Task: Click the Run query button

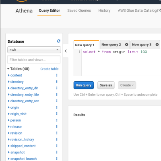Action: point(84,85)
